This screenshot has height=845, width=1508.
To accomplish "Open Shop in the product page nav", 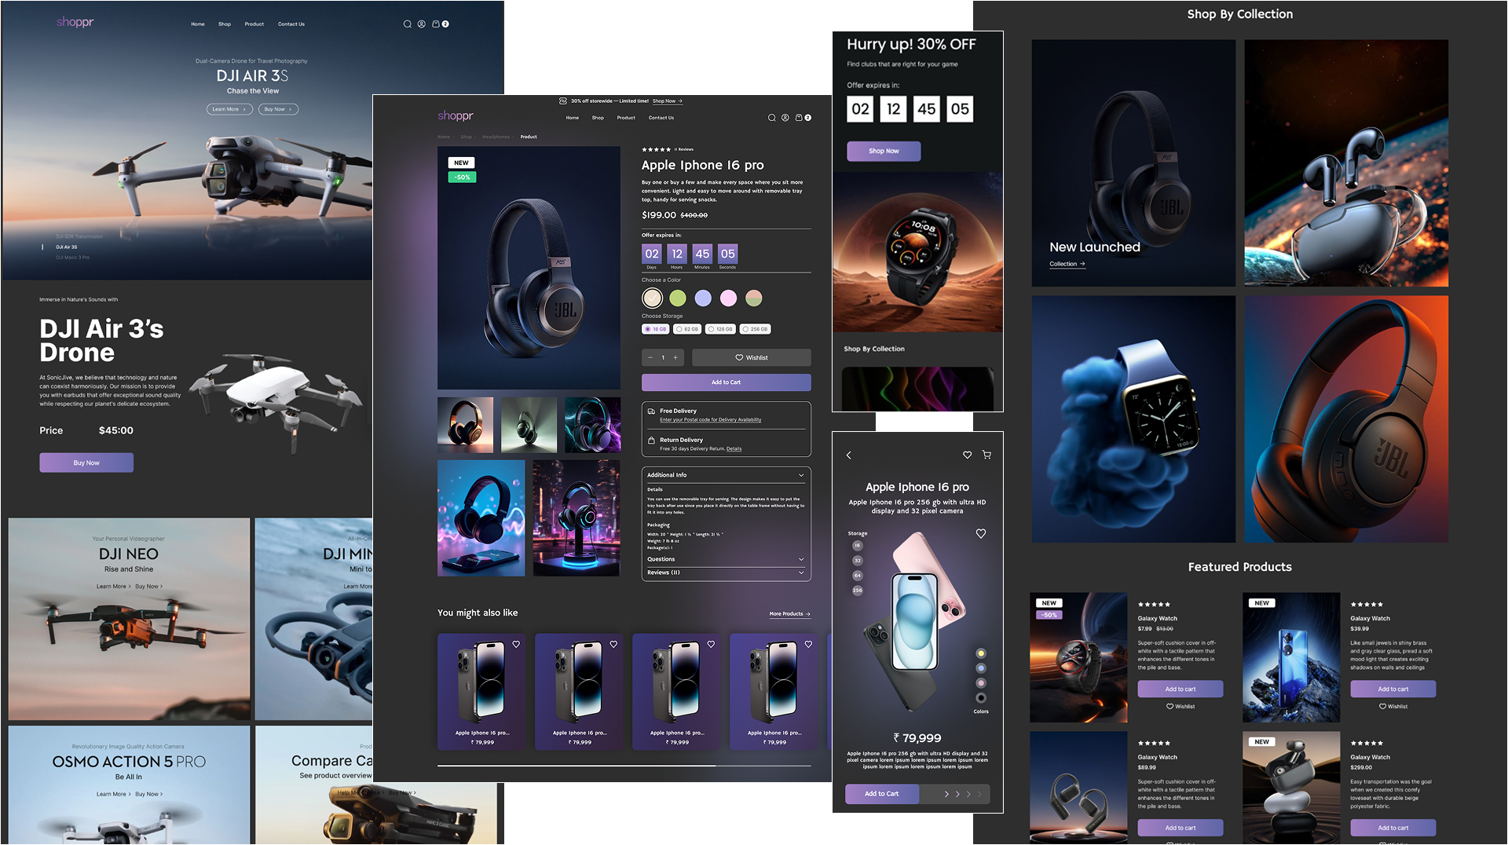I will coord(598,118).
